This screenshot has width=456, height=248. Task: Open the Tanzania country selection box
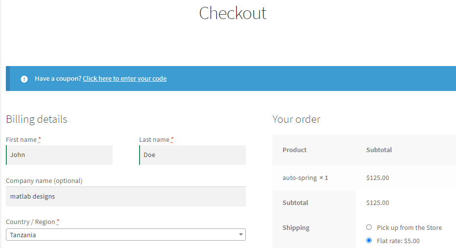coord(125,235)
